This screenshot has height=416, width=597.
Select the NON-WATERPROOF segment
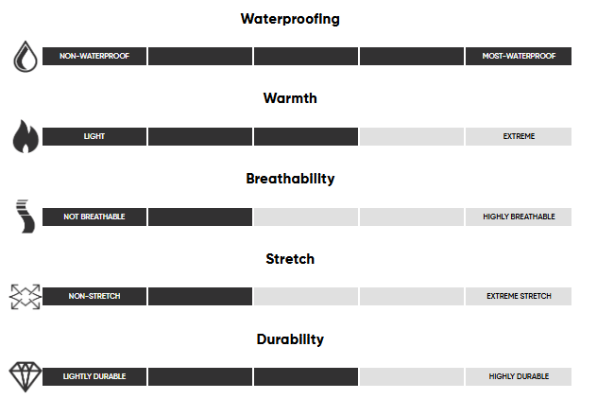click(x=94, y=56)
